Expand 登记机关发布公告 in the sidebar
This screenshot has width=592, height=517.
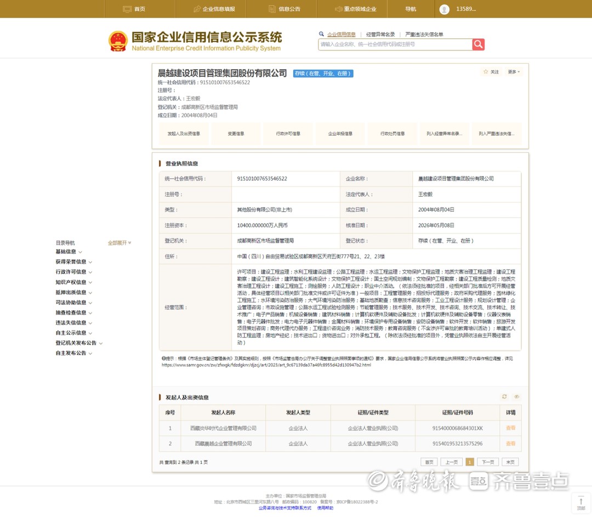point(79,343)
